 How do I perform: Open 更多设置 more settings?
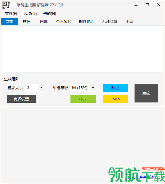point(22,99)
